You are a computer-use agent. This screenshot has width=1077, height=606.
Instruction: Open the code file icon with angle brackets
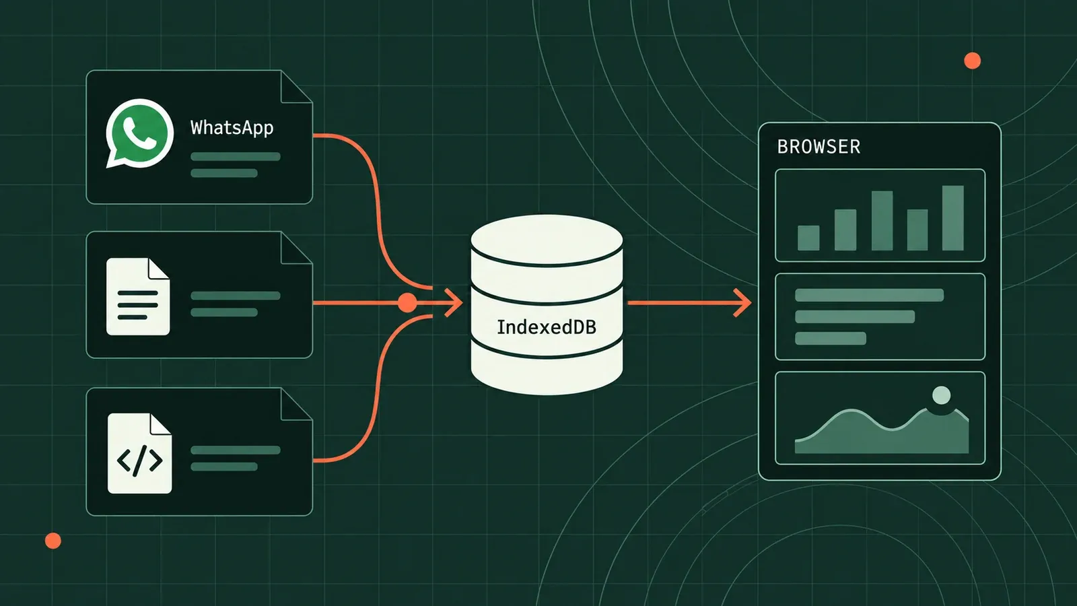tap(139, 454)
